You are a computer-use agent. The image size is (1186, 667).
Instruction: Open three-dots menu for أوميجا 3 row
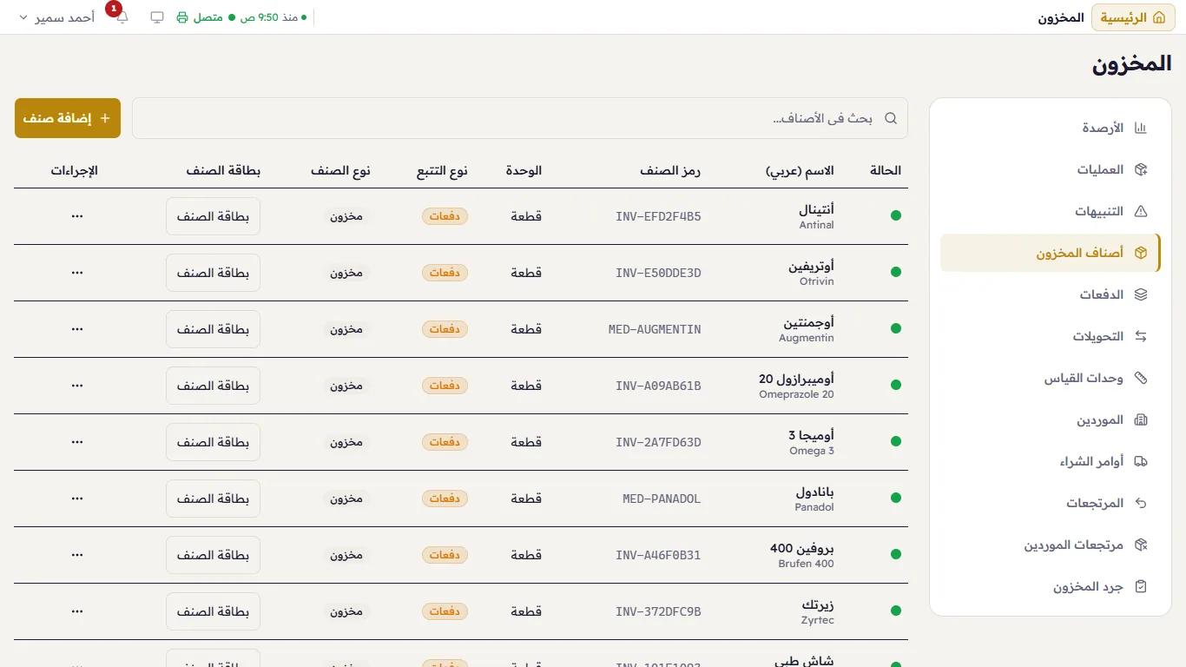point(77,442)
